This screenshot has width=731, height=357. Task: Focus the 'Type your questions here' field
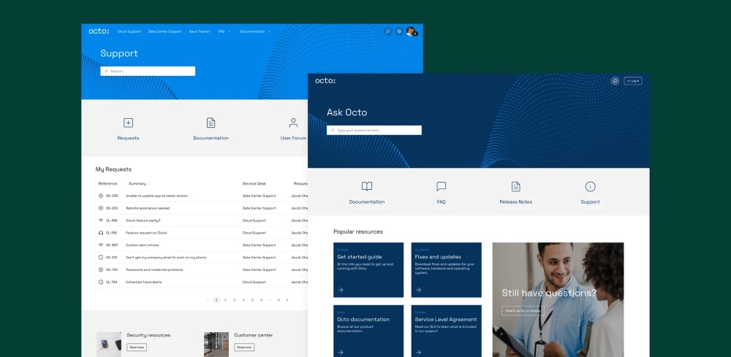tap(374, 131)
